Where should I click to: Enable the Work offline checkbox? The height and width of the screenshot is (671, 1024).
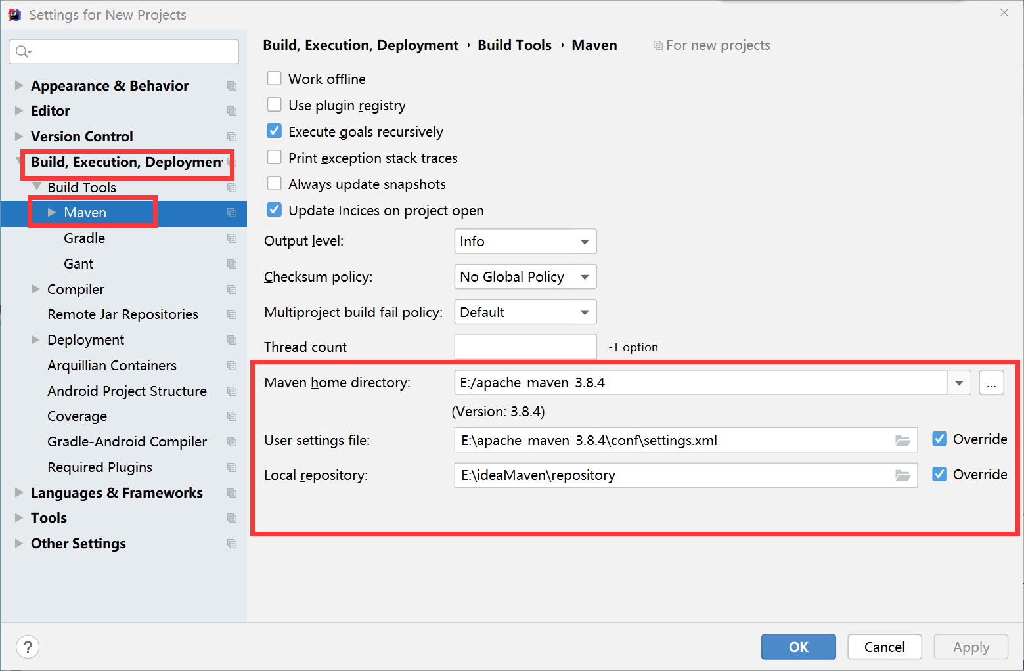pos(275,79)
